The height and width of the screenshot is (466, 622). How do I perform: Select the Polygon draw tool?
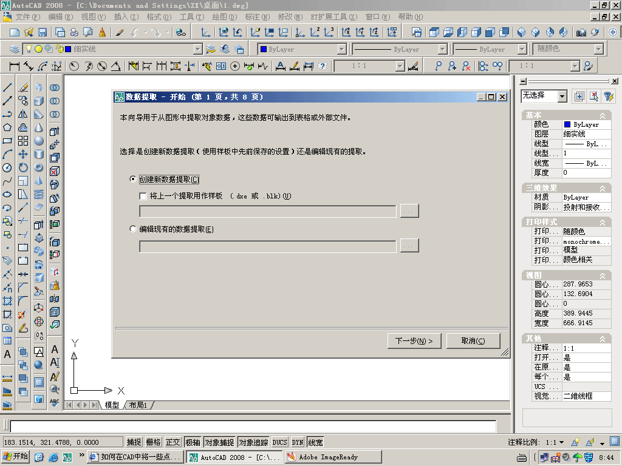point(7,127)
